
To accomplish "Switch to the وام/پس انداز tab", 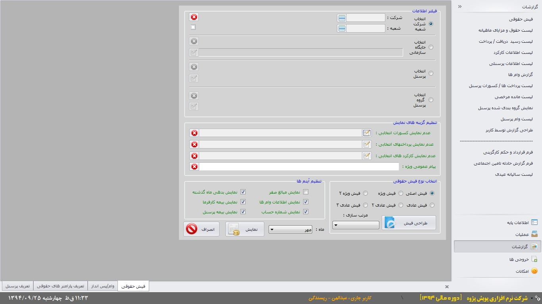I will pyautogui.click(x=102, y=285).
